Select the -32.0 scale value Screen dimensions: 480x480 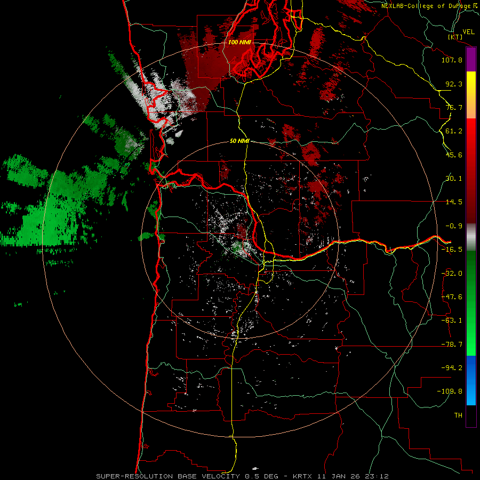tap(452, 274)
